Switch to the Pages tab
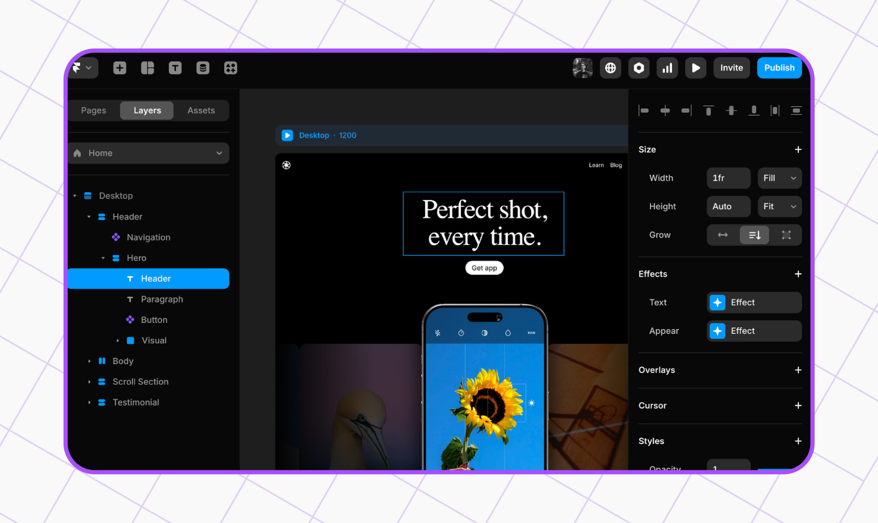878x523 pixels. [x=93, y=110]
